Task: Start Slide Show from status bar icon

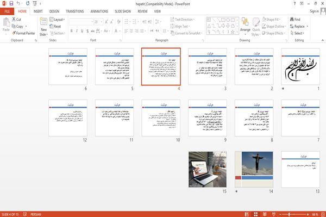Action: pyautogui.click(x=274, y=214)
